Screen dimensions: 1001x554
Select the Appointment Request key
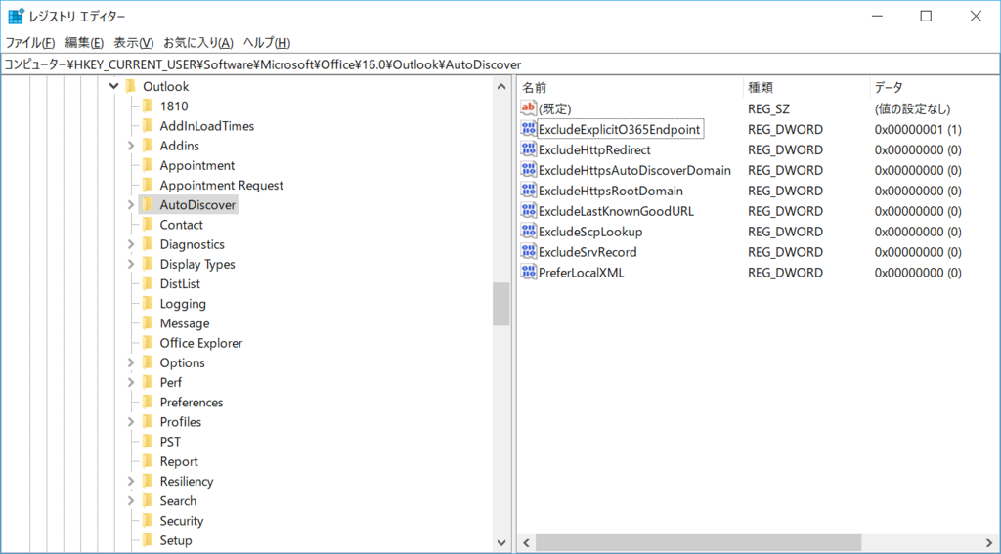(x=222, y=185)
